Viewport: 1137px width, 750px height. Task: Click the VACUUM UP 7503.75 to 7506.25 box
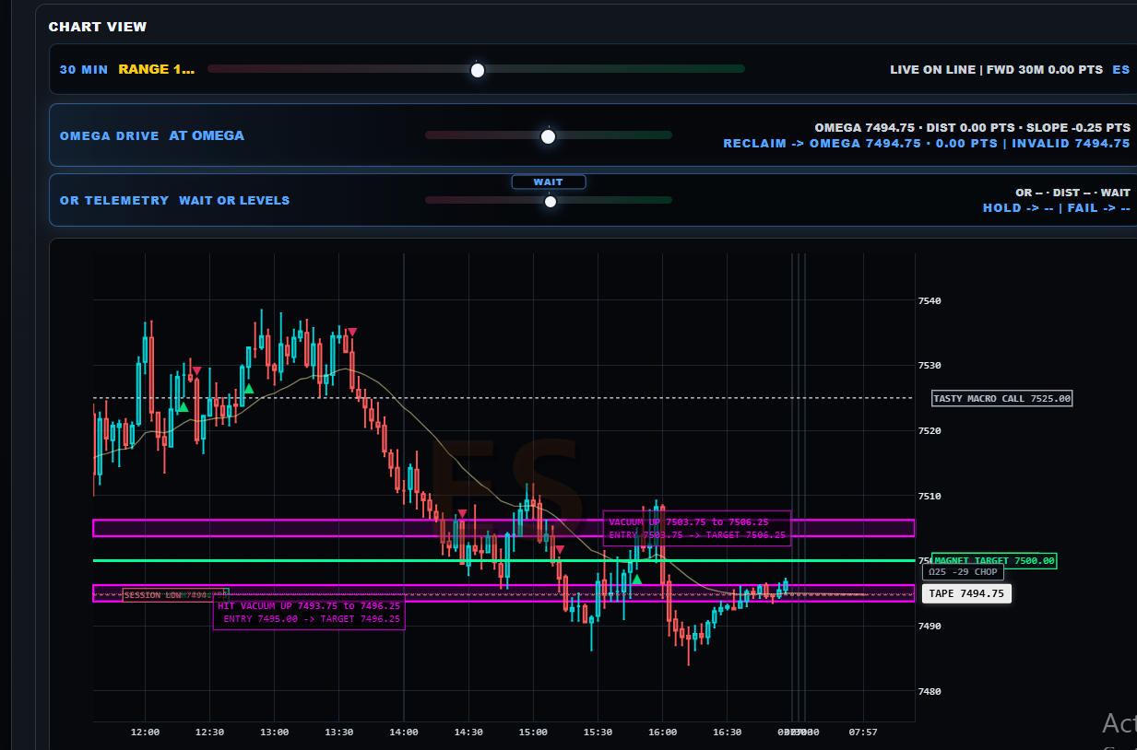697,528
